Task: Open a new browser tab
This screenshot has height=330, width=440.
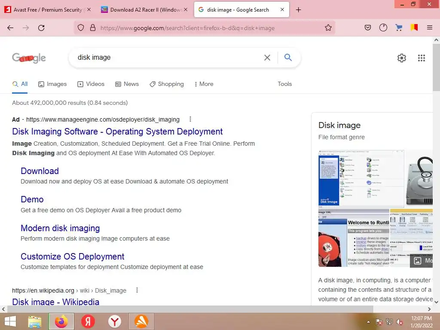Action: pos(298,10)
